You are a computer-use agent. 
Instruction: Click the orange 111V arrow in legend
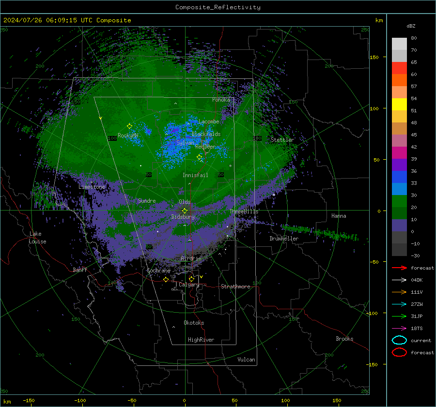pyautogui.click(x=399, y=292)
